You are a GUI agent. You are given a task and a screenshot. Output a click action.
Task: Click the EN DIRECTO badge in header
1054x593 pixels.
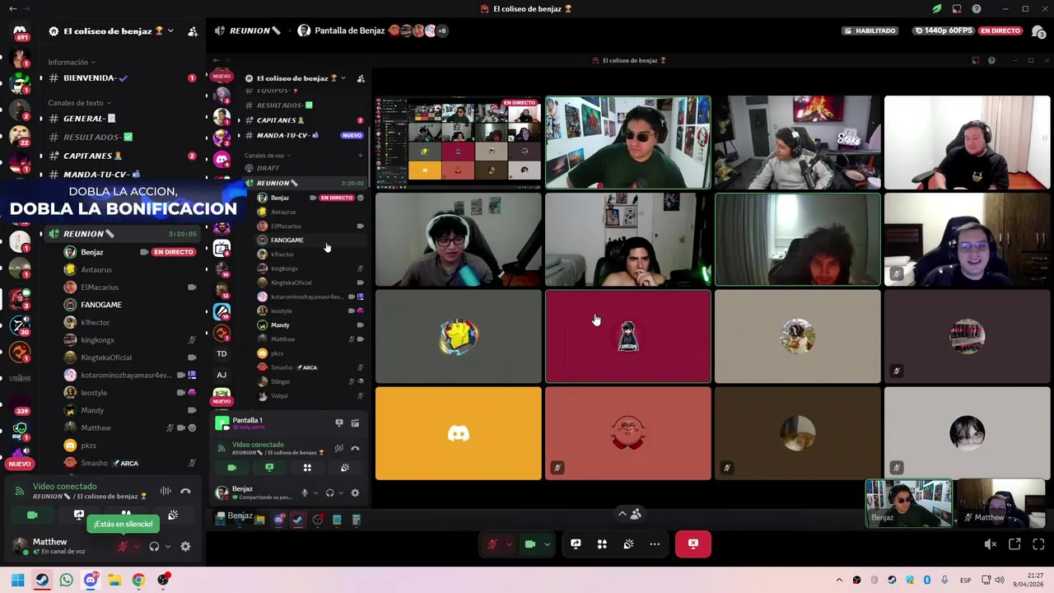(x=1000, y=30)
